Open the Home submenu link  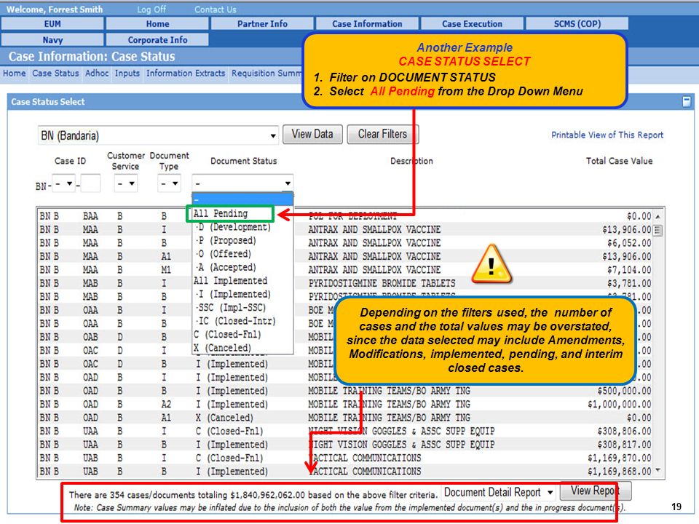pos(15,73)
